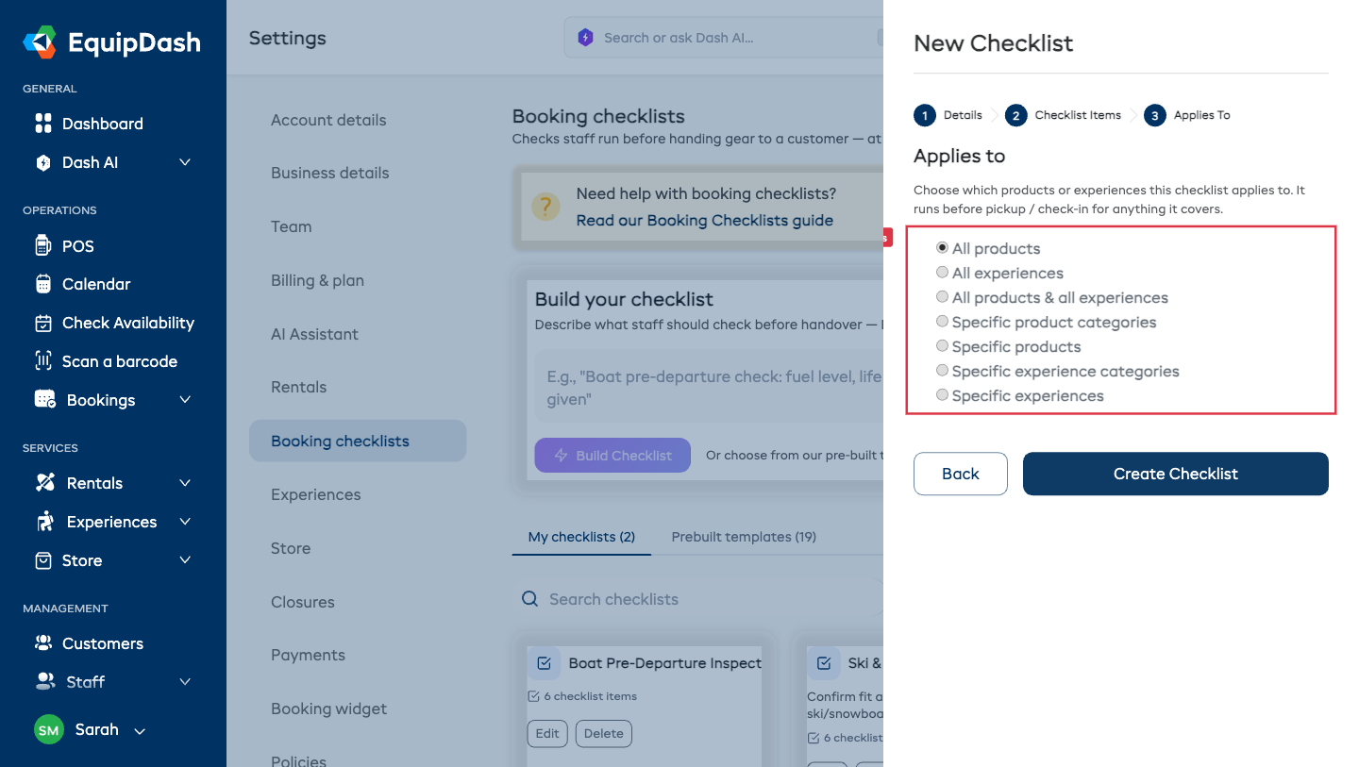Open Dashboard from the sidebar
Viewport: 1359px width, 767px height.
tap(102, 124)
